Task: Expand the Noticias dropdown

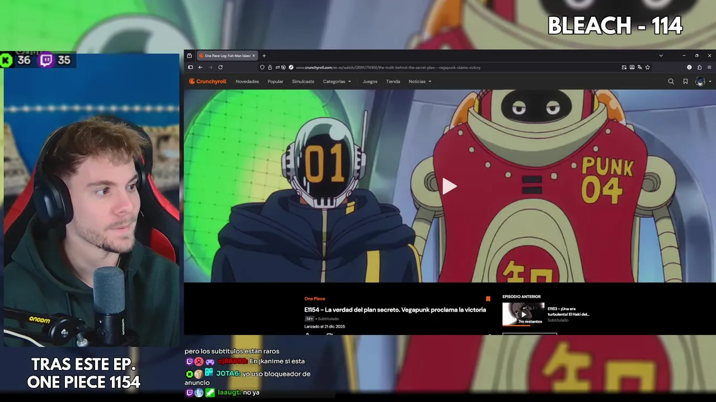Action: 420,82
